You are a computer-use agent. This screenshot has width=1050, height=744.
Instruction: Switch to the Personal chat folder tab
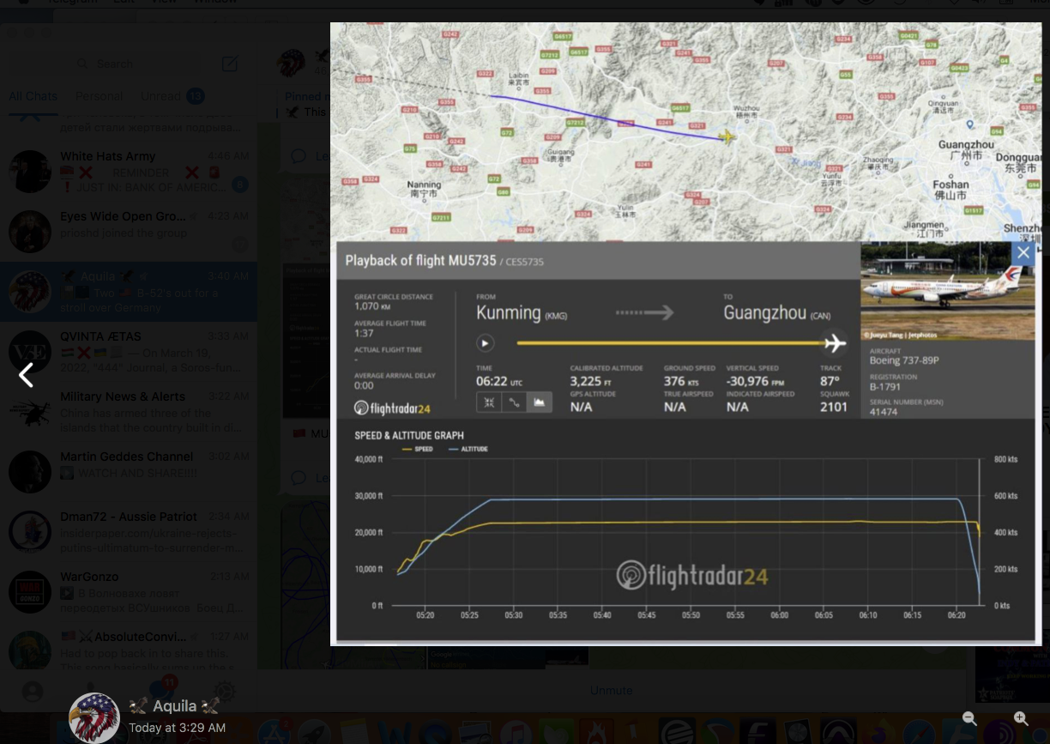100,96
